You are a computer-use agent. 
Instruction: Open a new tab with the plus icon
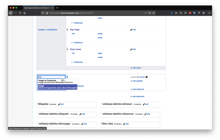57,8
